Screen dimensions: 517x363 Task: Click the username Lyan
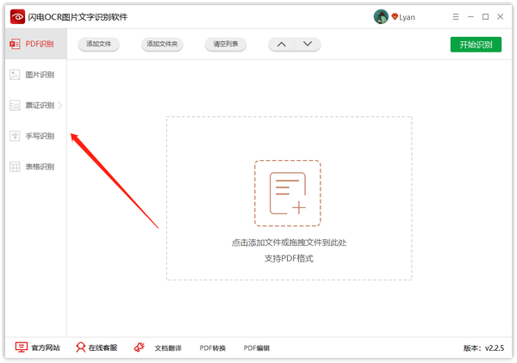[407, 17]
